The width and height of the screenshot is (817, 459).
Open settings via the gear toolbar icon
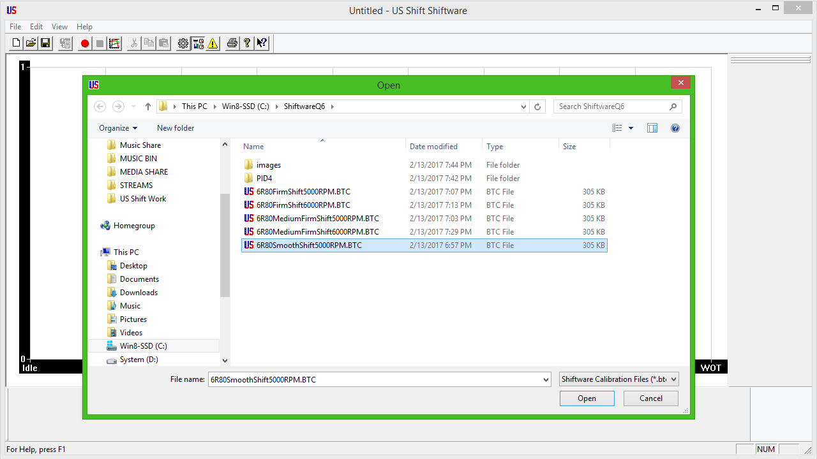(183, 43)
